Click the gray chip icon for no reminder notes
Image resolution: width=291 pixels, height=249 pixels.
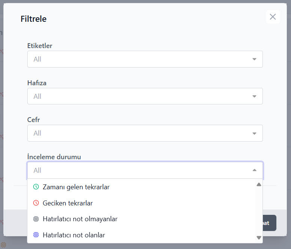(x=36, y=219)
